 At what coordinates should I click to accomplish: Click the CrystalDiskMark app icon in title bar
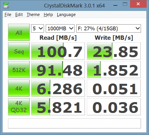point(6,5)
